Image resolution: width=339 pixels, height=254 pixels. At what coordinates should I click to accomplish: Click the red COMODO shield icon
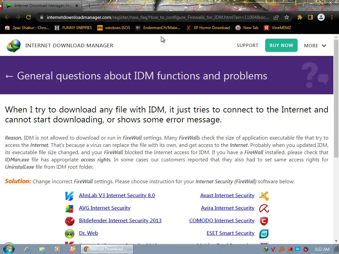tap(264, 221)
